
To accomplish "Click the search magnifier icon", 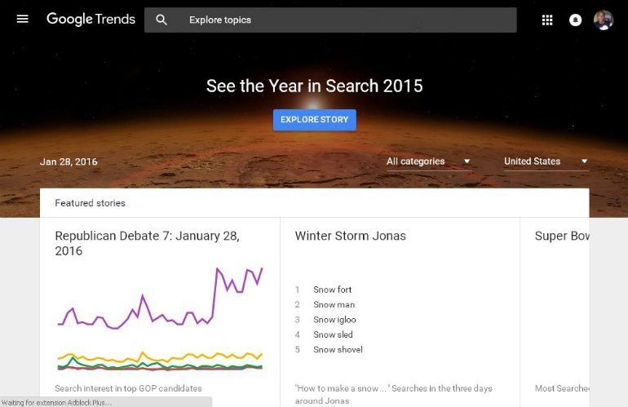I will click(x=161, y=20).
